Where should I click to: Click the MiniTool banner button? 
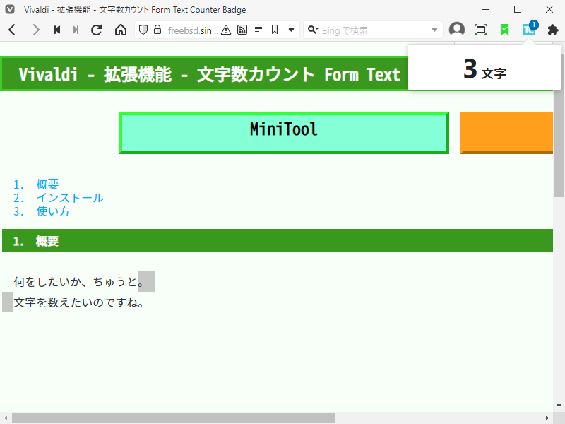click(x=284, y=133)
